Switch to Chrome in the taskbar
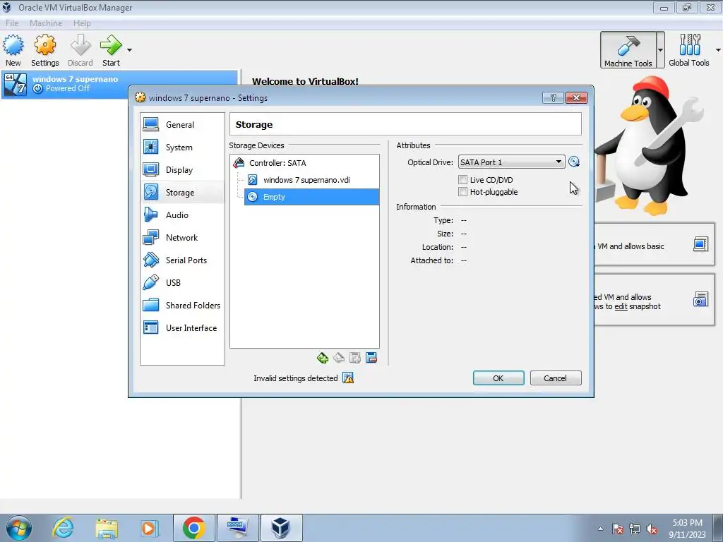The image size is (723, 542). pyautogui.click(x=193, y=528)
